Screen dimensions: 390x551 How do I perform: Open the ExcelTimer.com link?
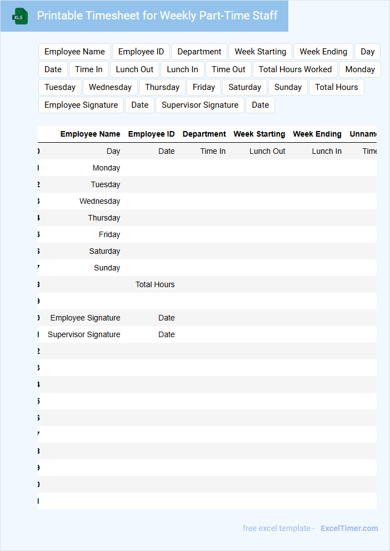(349, 528)
